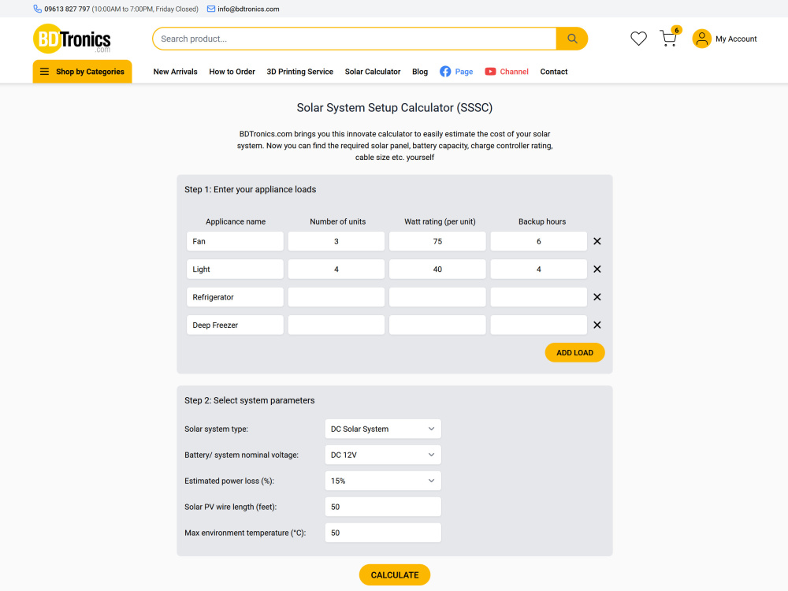Viewport: 788px width, 591px height.
Task: Click Light watt rating field
Action: tap(437, 269)
